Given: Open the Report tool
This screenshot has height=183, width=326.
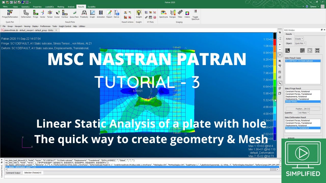Looking at the screenshot, I should (109, 14).
